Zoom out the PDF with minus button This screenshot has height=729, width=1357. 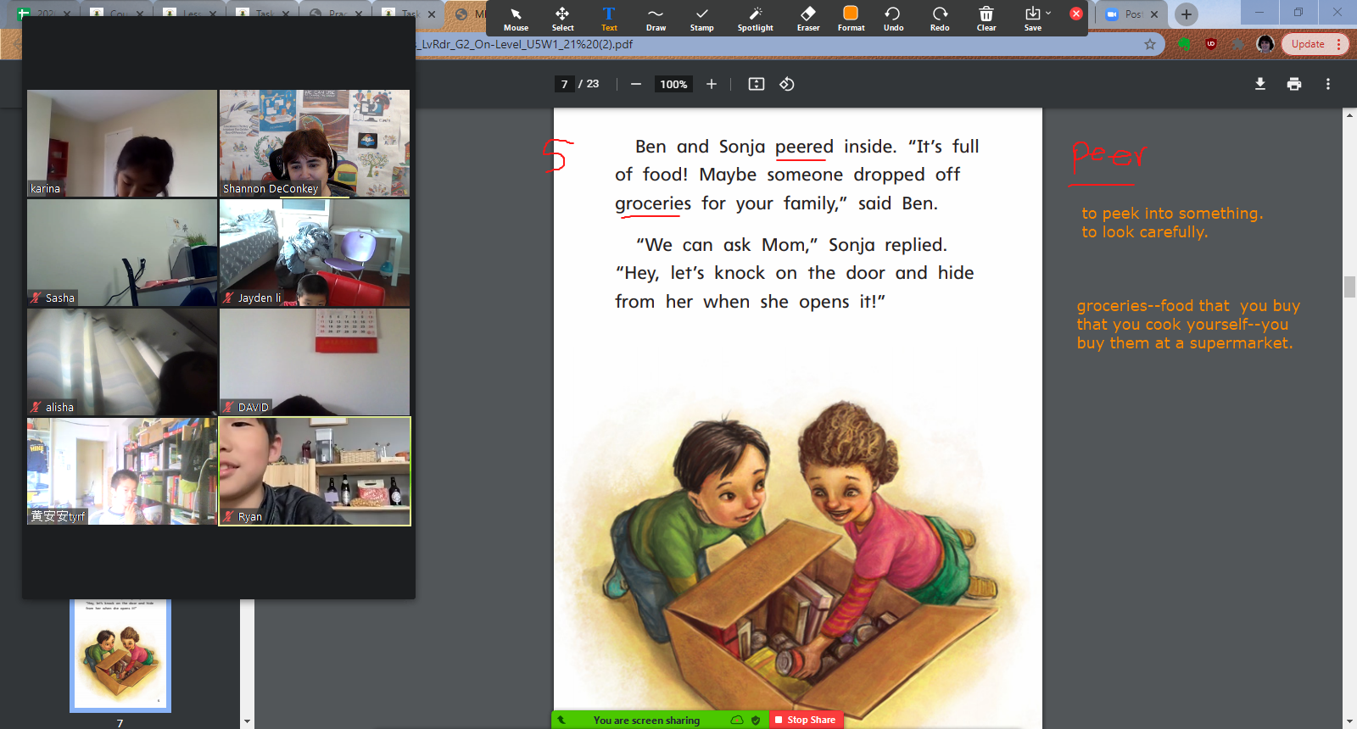pyautogui.click(x=635, y=84)
